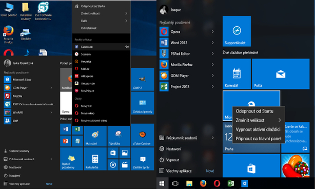Image resolution: width=315 pixels, height=189 pixels.
Task: Expand Průzkumník souborů arrow in right menu
Action: tap(213, 138)
